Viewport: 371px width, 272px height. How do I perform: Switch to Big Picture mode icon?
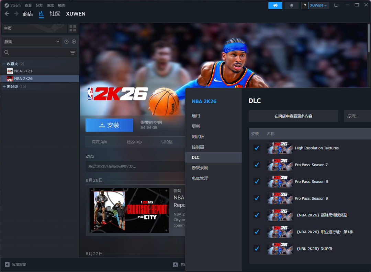click(x=336, y=5)
